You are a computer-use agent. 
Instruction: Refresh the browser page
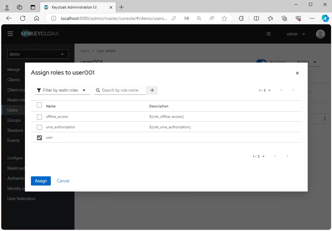pyautogui.click(x=23, y=18)
